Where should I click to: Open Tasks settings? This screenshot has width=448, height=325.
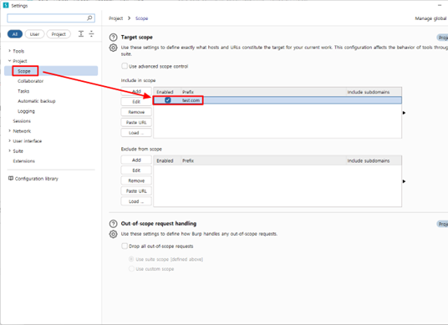click(23, 91)
